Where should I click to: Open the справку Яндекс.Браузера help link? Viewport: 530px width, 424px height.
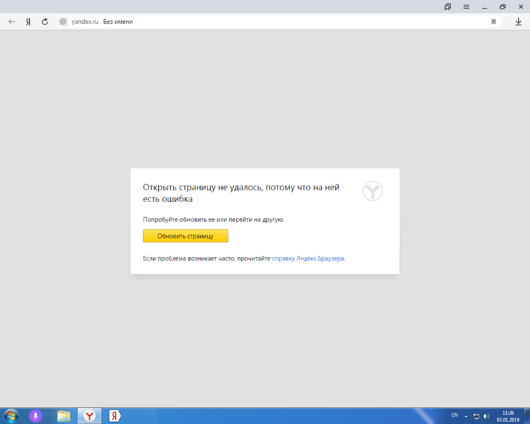[x=308, y=258]
